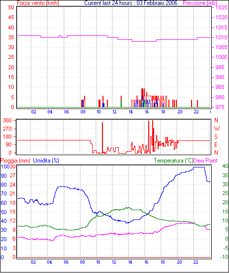Click the 'Dew Point' legend label
This screenshot has height=273, width=229.
tap(205, 161)
